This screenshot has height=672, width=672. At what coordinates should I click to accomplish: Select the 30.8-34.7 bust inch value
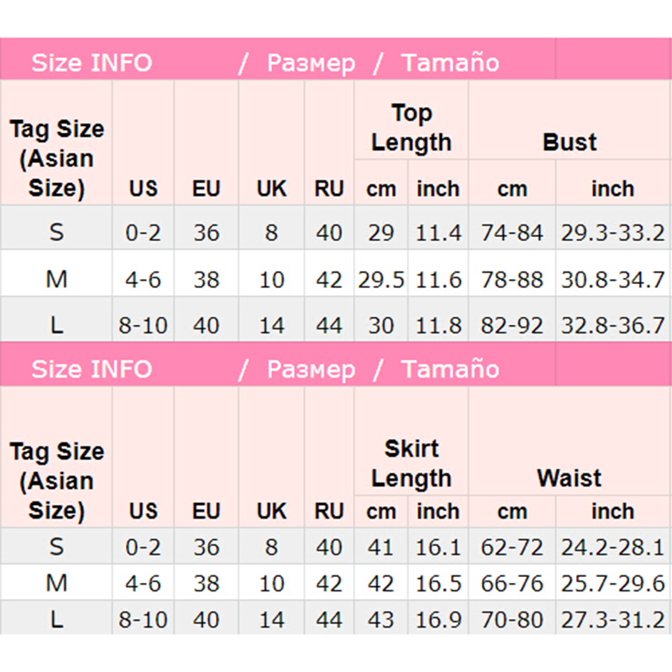[x=613, y=279]
